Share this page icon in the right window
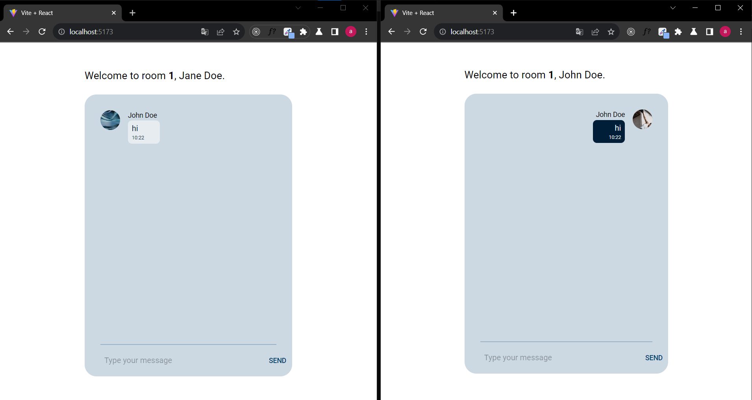 click(x=595, y=32)
